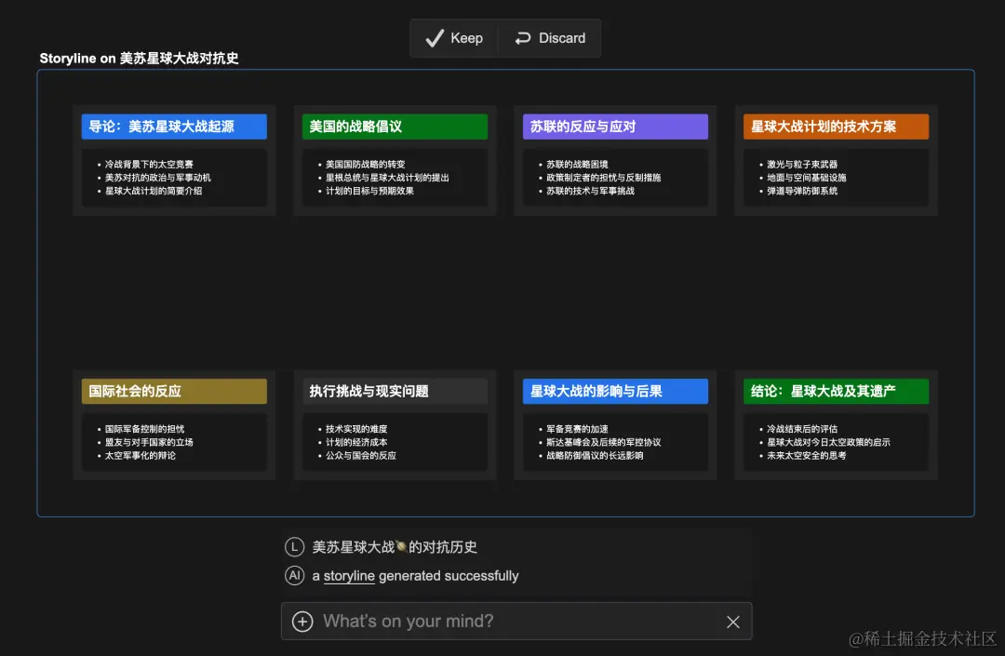Open the underlined storyline link
The image size is (1005, 656).
click(349, 576)
